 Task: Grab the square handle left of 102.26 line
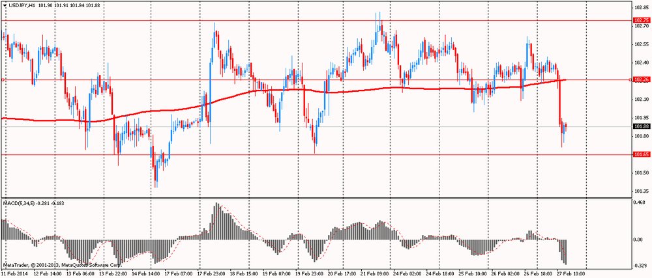pyautogui.click(x=3, y=79)
